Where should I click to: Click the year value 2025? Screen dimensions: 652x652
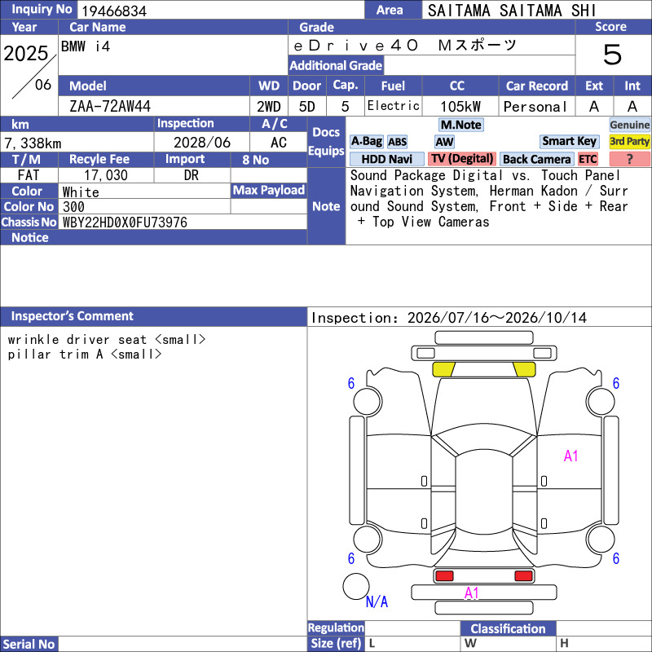(x=26, y=53)
